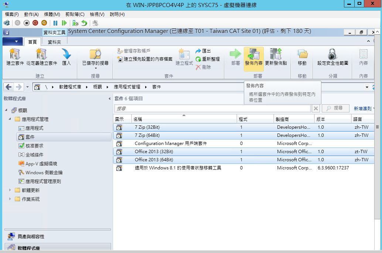Click the 刪除 red X item
382x253 pixels.
[203, 67]
